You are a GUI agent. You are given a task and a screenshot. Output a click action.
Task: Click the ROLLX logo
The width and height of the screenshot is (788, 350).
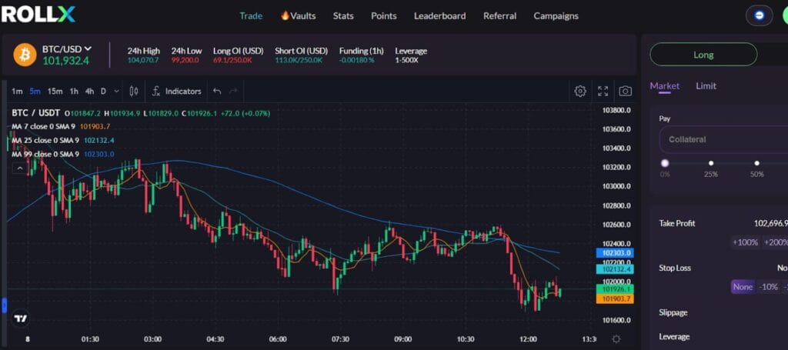pos(38,14)
